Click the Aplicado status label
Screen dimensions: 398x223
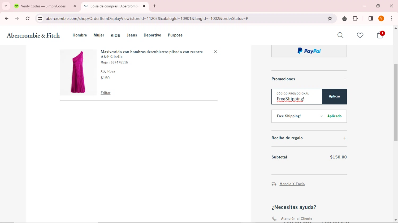(334, 116)
